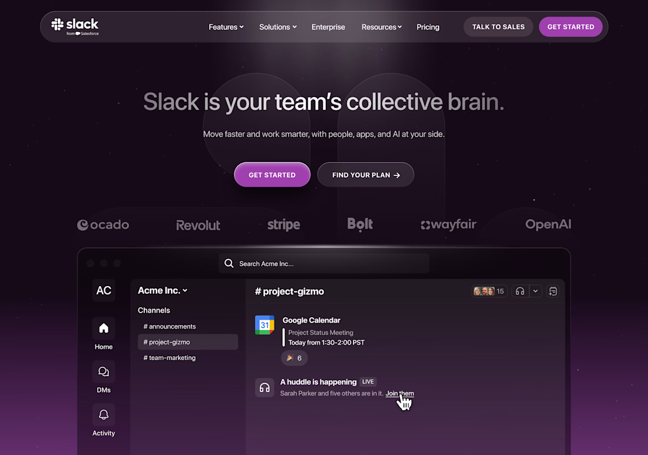Click the huddle headphones icon in message

(x=265, y=388)
